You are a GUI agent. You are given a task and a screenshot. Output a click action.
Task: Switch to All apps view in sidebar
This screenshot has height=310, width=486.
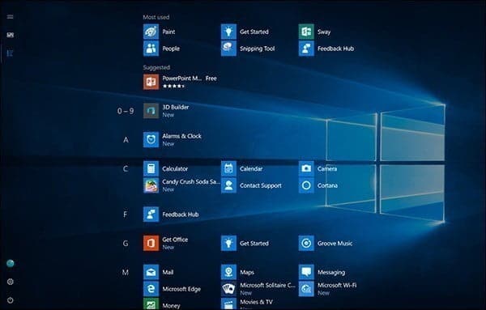pyautogui.click(x=11, y=53)
